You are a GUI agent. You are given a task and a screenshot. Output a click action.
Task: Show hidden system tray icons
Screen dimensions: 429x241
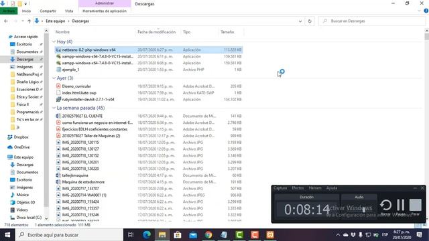click(x=338, y=235)
